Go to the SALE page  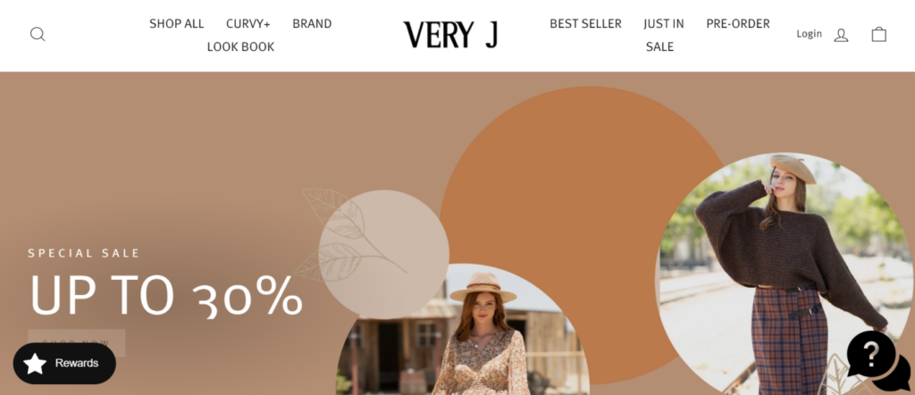(x=659, y=46)
